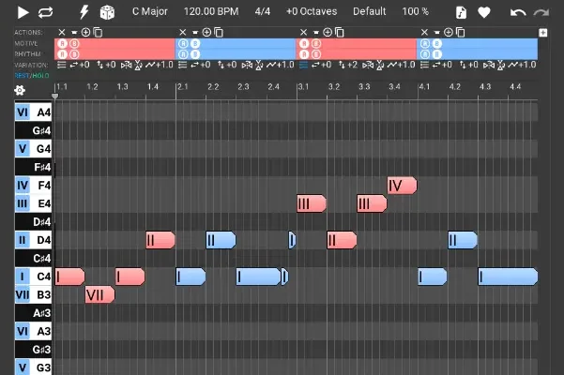Click the dice randomize icon
The width and height of the screenshot is (564, 375).
pyautogui.click(x=108, y=12)
